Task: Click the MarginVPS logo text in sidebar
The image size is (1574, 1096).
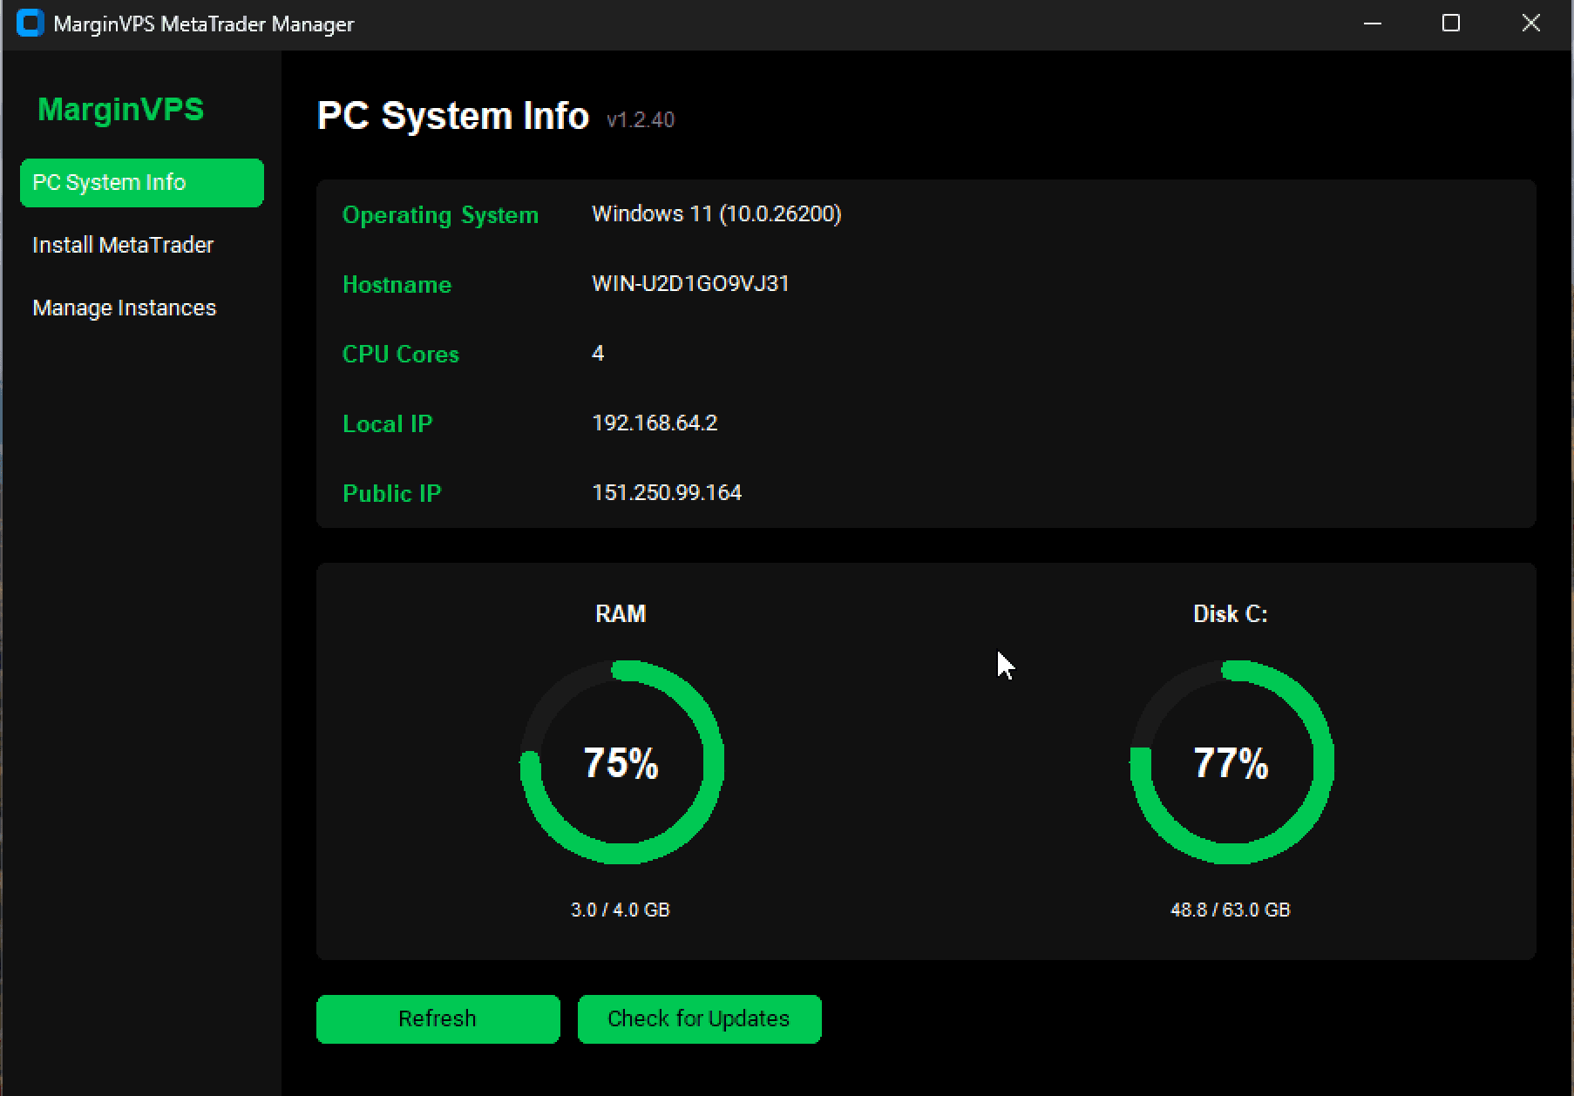Action: click(121, 110)
